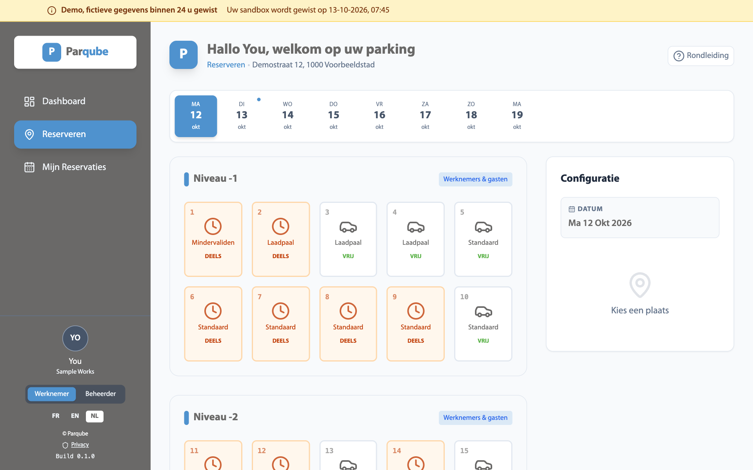Select date Monday 12 okt
Screen dimensions: 753x470
tap(196, 116)
